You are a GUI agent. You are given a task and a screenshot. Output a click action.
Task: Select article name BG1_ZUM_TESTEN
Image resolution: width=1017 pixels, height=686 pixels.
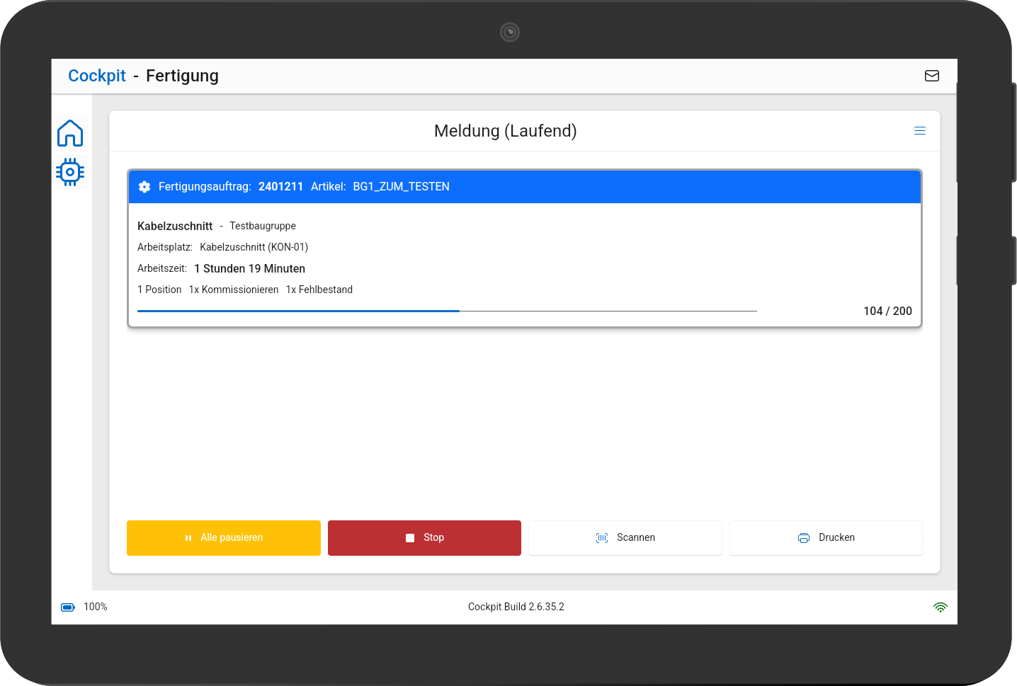401,187
